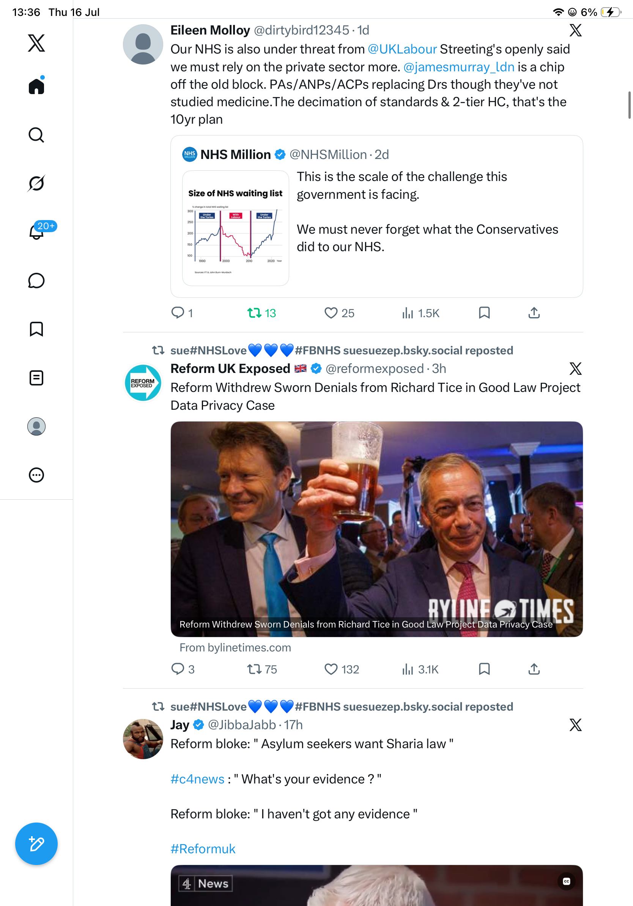The width and height of the screenshot is (633, 906).
Task: Click the page scrollbar on the right edge
Action: click(630, 105)
